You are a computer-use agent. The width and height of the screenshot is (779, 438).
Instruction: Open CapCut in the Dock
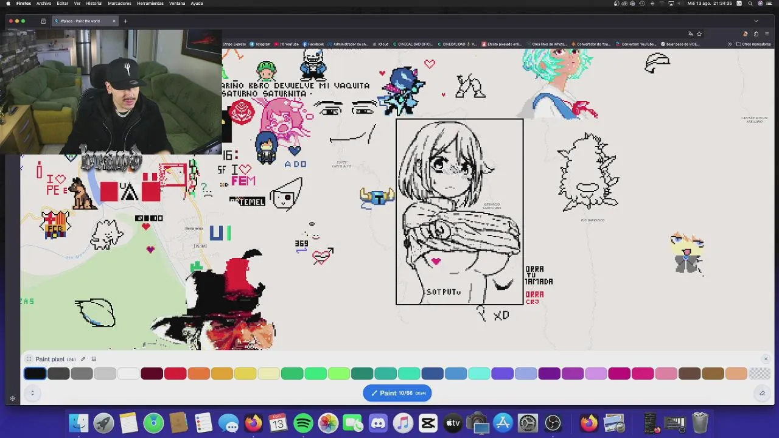click(428, 423)
